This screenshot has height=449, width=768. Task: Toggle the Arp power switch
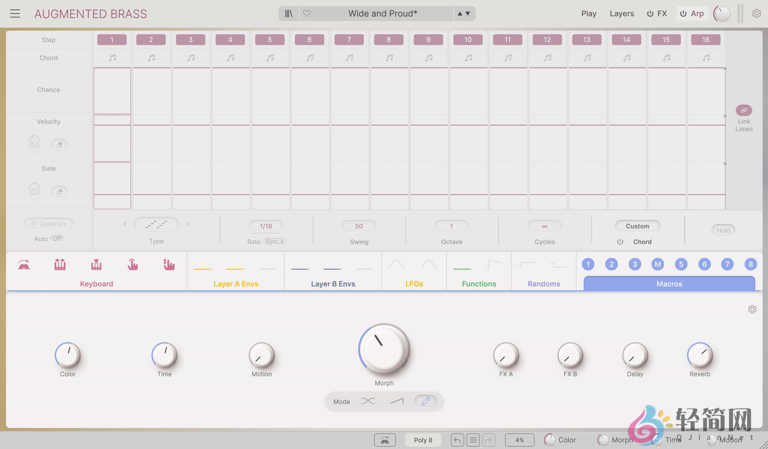(x=683, y=14)
